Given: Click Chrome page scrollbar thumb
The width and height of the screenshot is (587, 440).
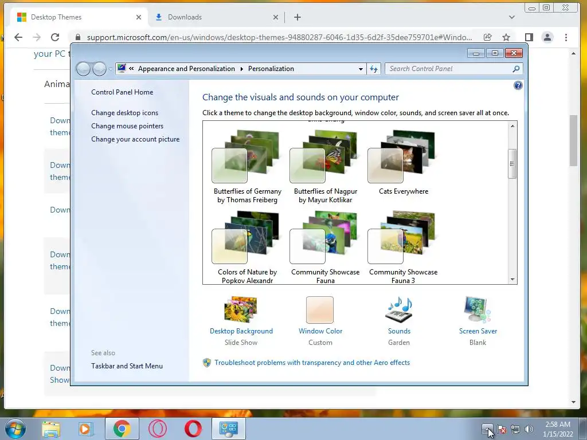Looking at the screenshot, I should [x=573, y=141].
